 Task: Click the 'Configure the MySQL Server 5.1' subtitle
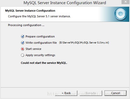click(x=39, y=16)
